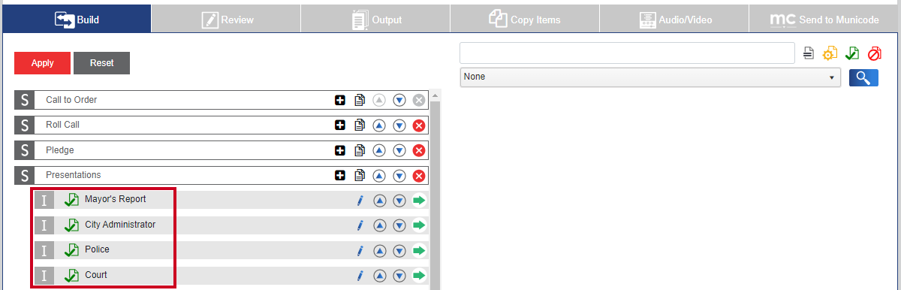Select the Pledge section text
This screenshot has width=901, height=290.
(60, 150)
